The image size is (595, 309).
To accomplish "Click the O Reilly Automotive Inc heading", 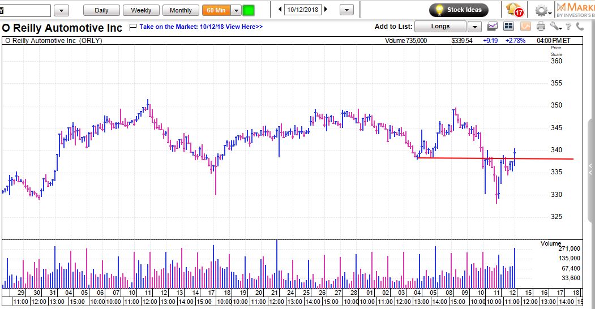I will click(x=62, y=28).
